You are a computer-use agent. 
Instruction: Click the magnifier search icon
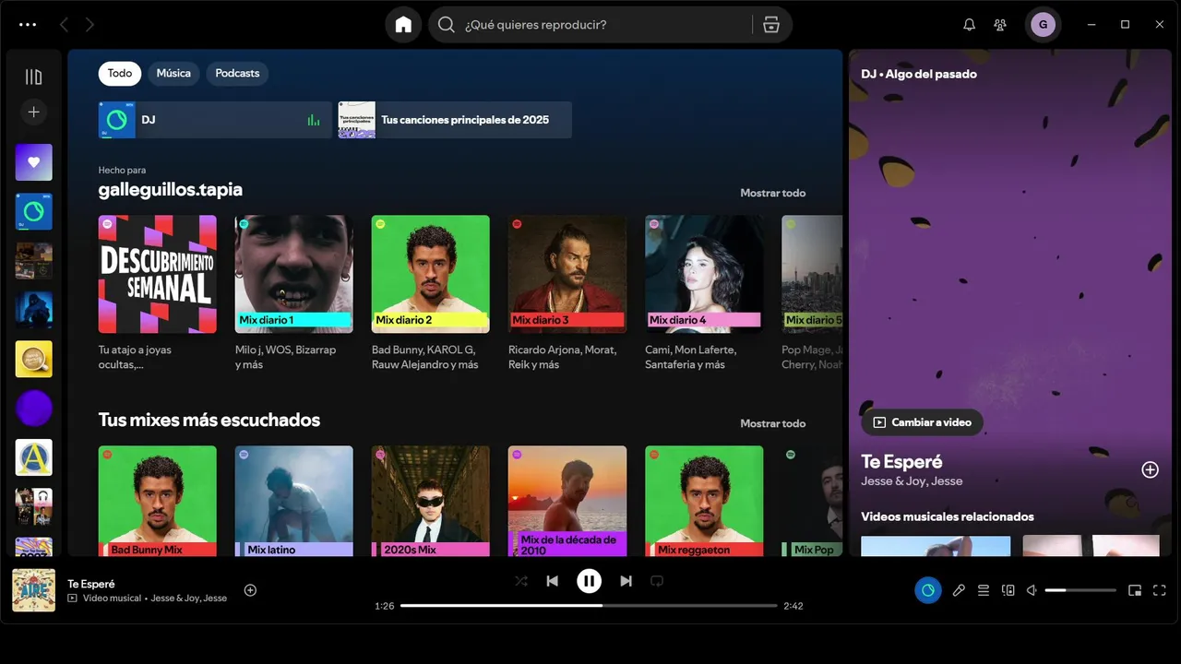pos(447,25)
